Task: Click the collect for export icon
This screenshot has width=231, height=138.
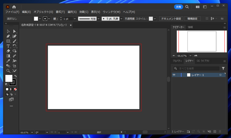Action: coord(193,131)
